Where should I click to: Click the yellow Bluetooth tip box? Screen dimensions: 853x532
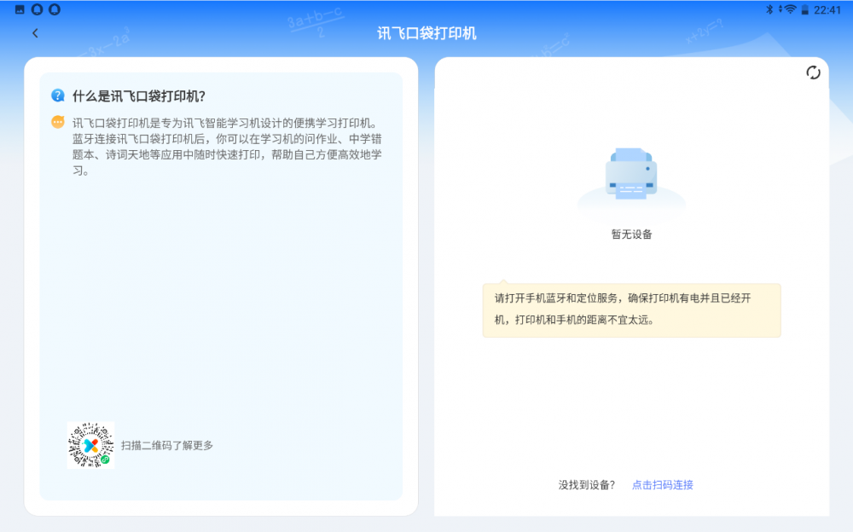[631, 309]
